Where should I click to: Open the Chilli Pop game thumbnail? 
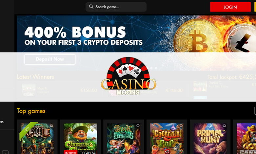(x=167, y=139)
